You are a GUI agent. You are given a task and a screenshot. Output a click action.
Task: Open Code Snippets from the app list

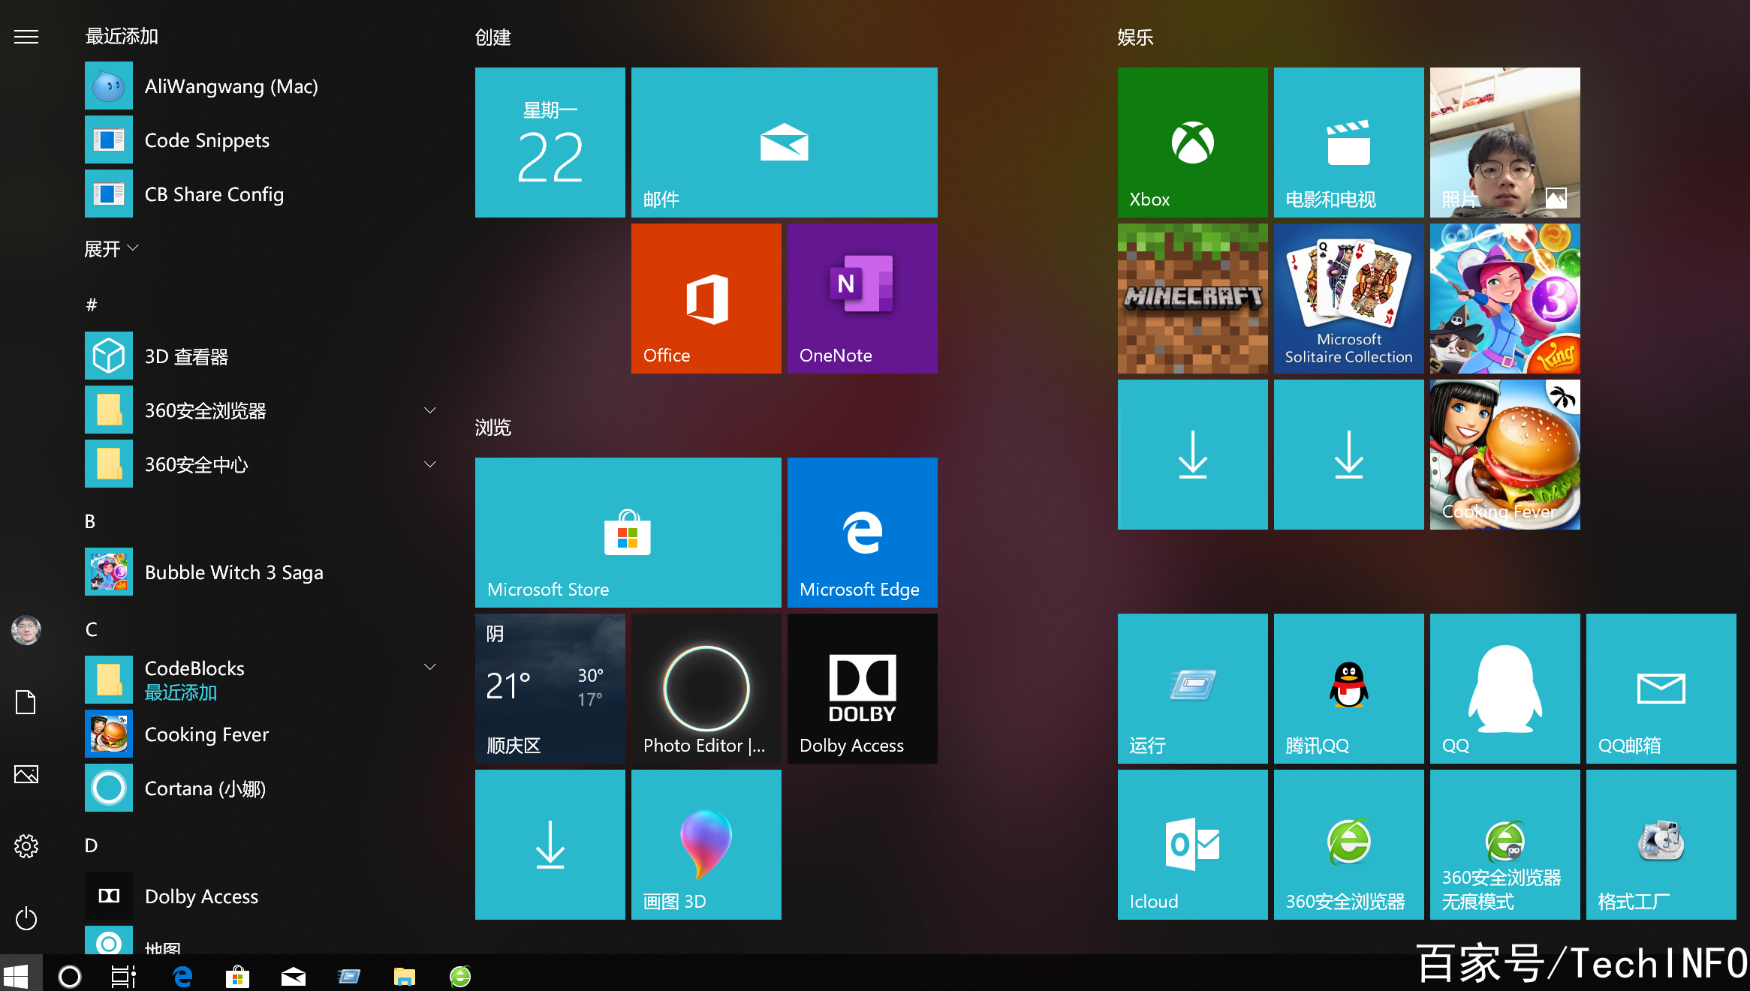click(263, 140)
